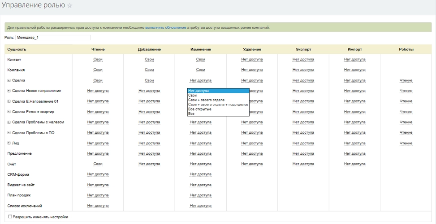Expand the Сделка Проблемы с ПО row
Screen dimensions: 436x224
point(9,133)
